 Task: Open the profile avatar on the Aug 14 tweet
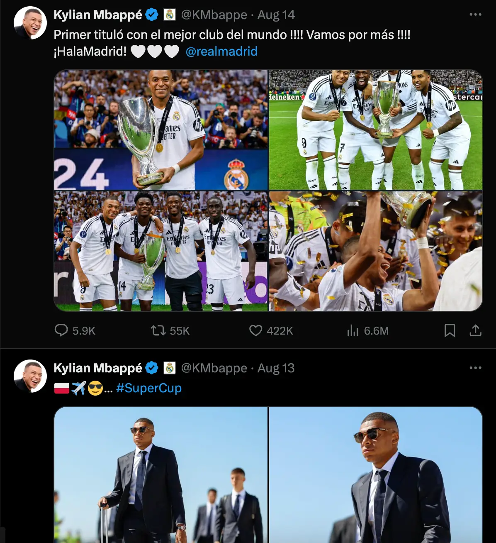pos(30,23)
